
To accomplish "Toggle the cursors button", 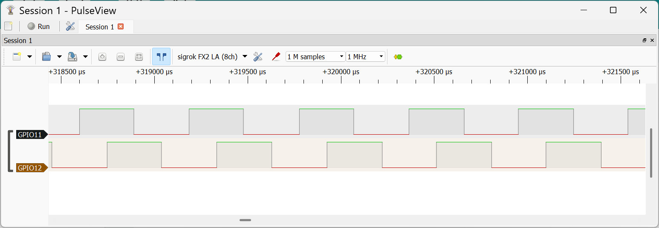I will coord(161,57).
